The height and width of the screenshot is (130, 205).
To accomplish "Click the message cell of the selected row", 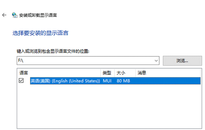I will 168,81.
